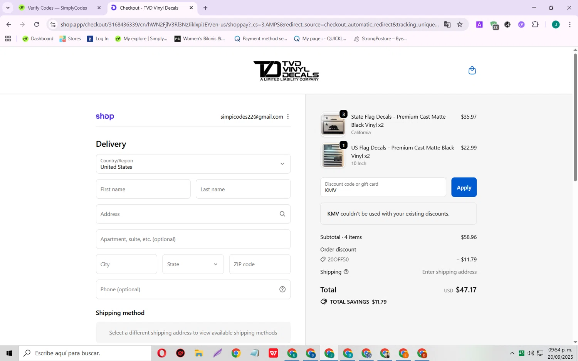
Task: Open the StrongPosture – Bye... bookmark
Action: [380, 39]
